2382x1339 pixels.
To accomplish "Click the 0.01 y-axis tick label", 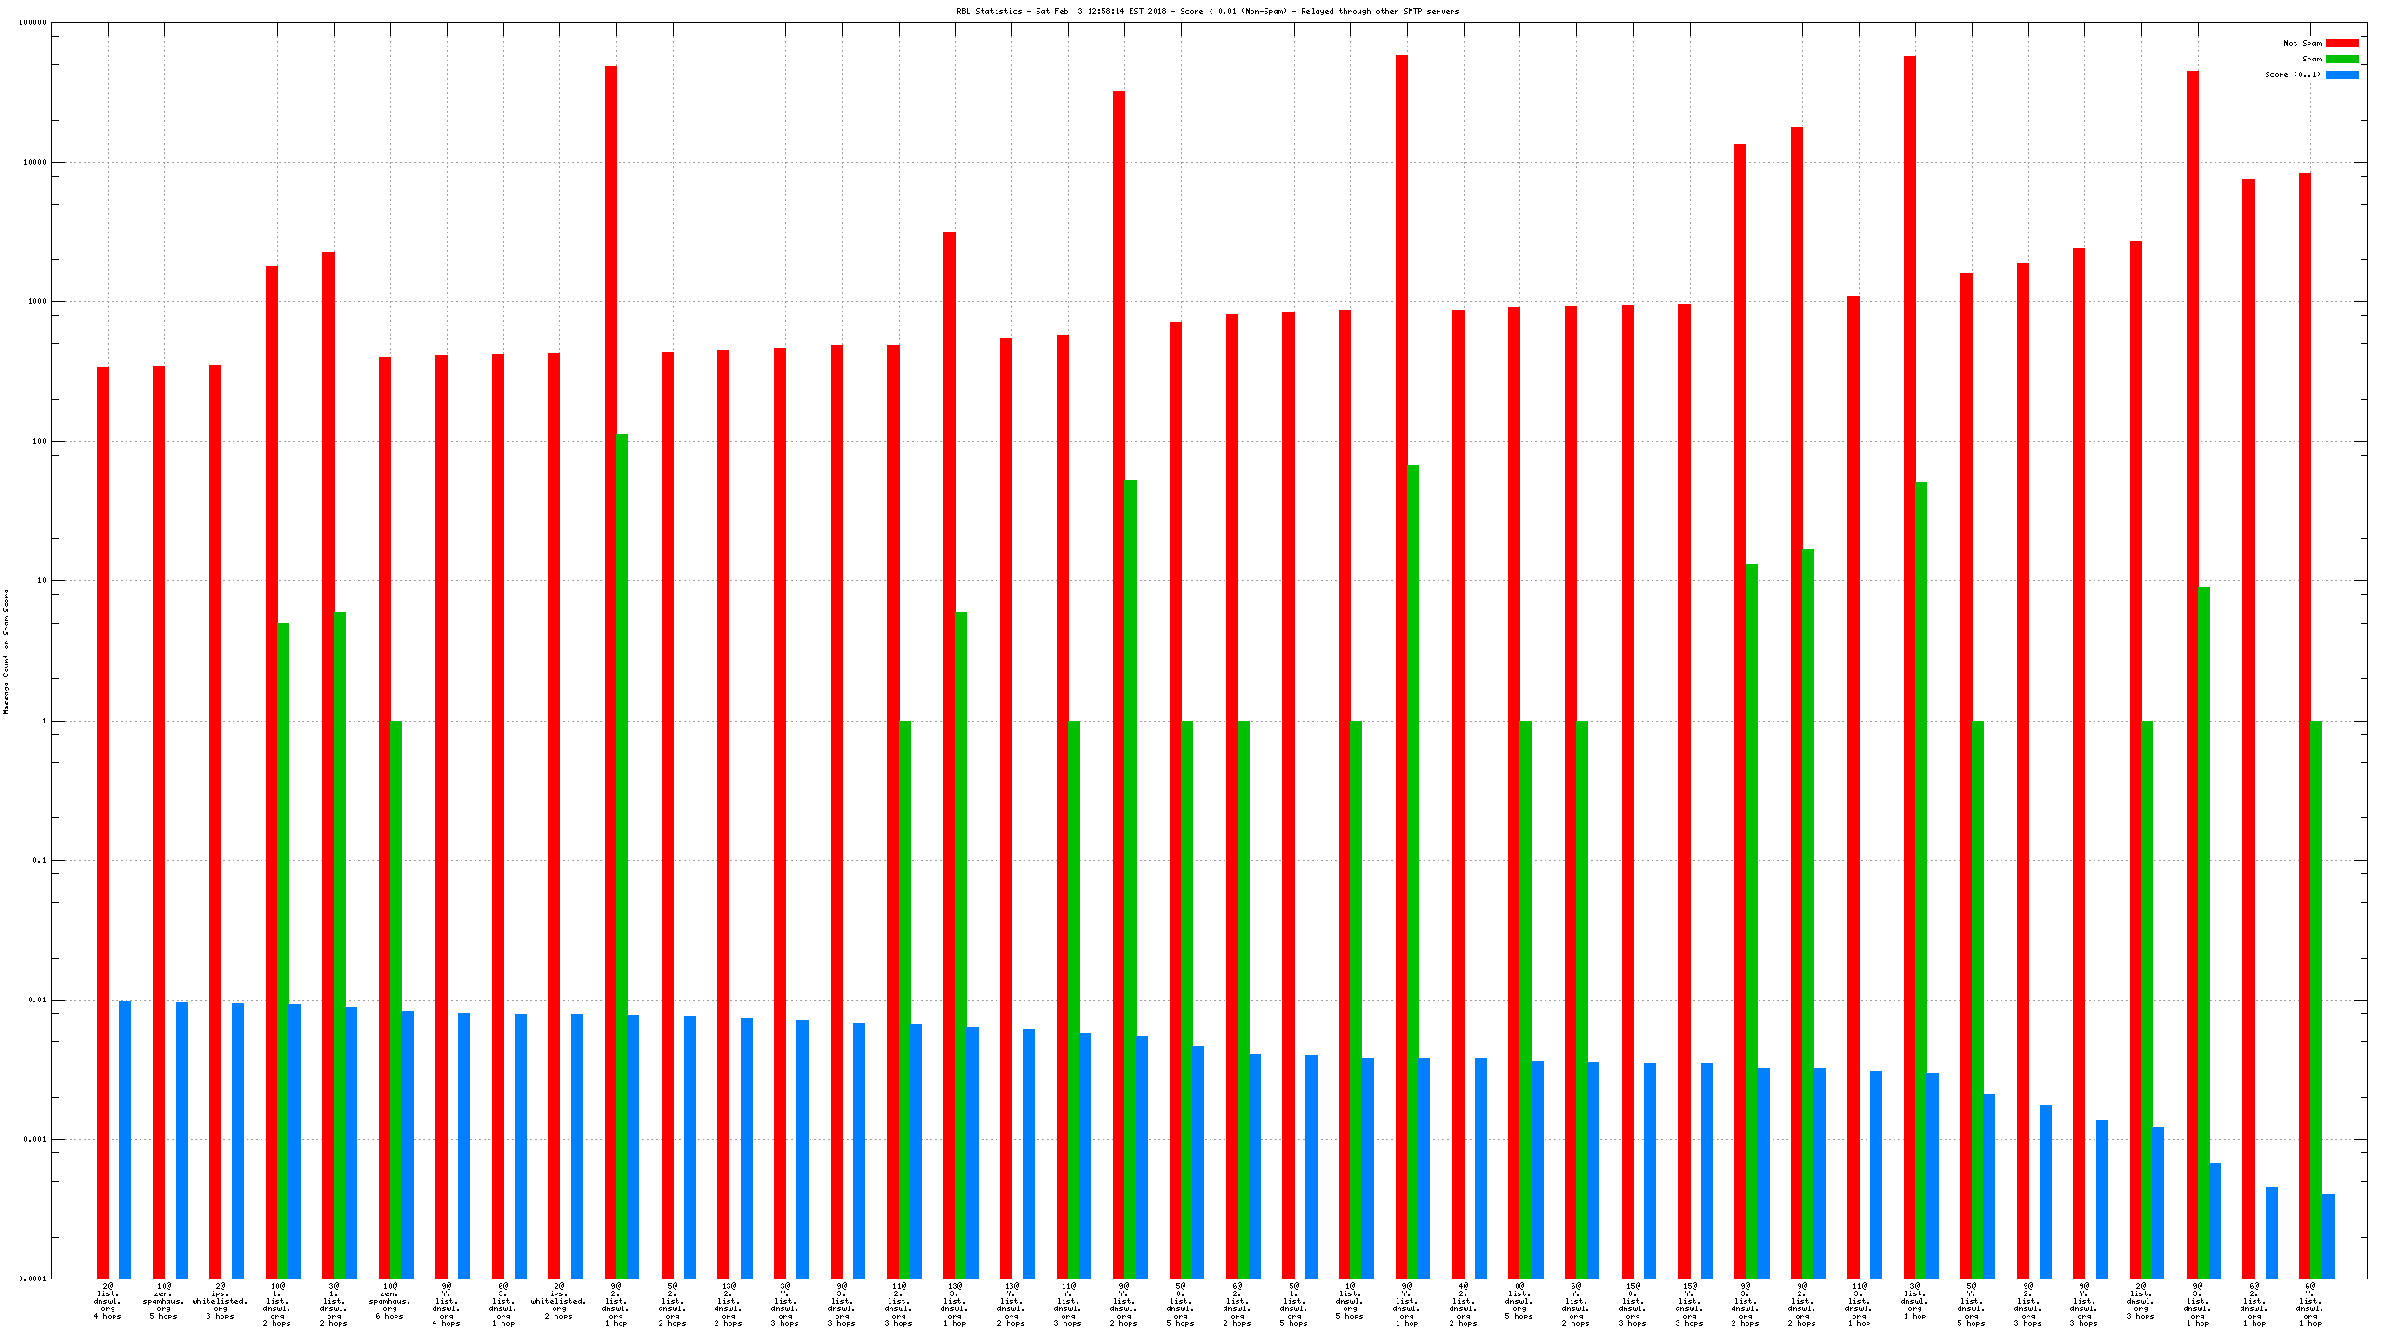I will pyautogui.click(x=37, y=1000).
